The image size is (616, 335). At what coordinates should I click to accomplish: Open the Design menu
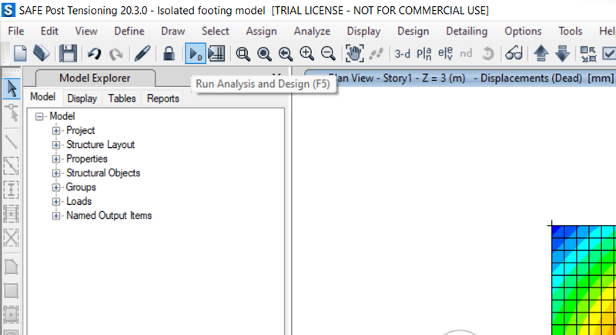(x=413, y=31)
